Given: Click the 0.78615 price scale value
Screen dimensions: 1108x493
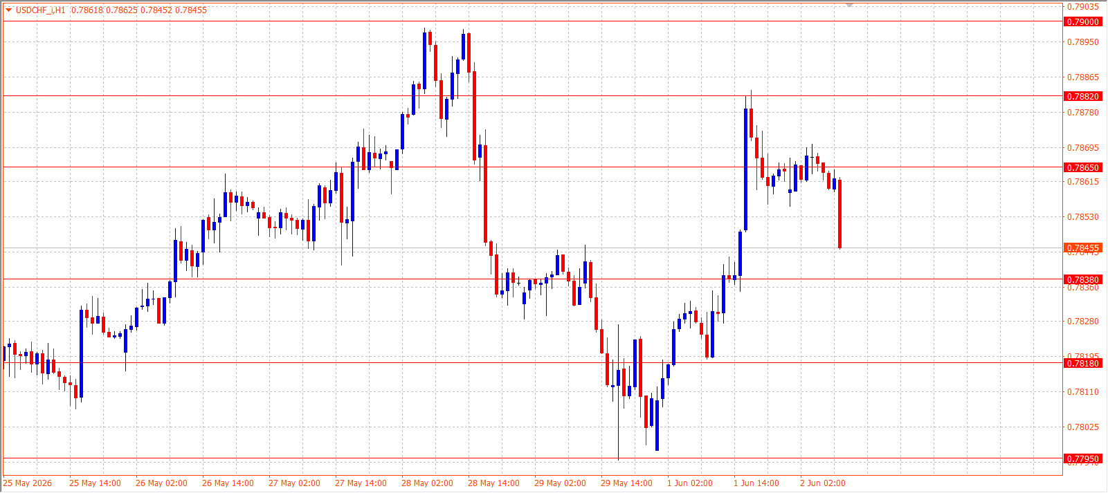Looking at the screenshot, I should point(1082,181).
